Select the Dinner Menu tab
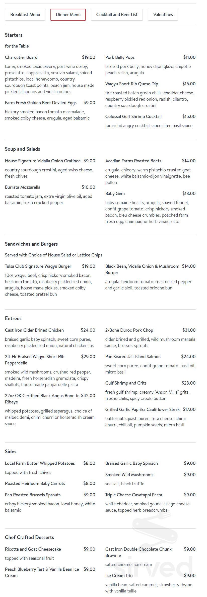Image resolution: width=207 pixels, height=597 pixels. pyautogui.click(x=68, y=15)
